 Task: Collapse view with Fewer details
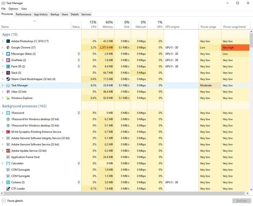(12, 201)
